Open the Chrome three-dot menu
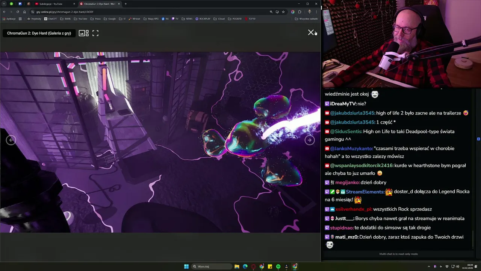This screenshot has width=481, height=271. [x=316, y=12]
